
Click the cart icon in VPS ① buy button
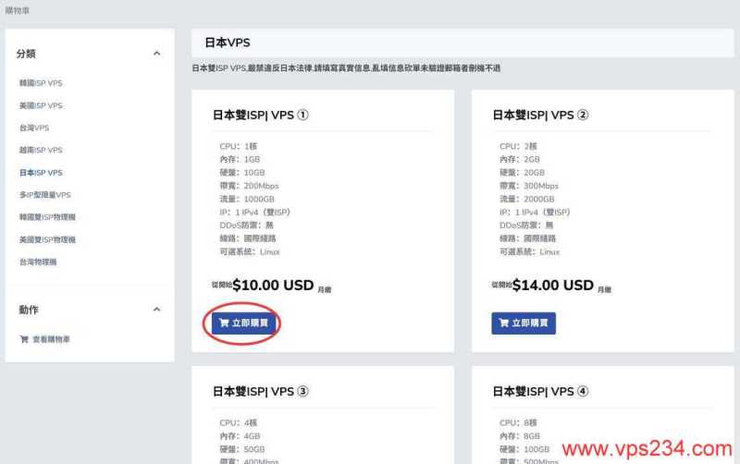pyautogui.click(x=224, y=323)
